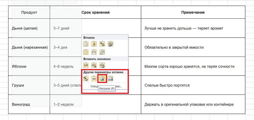Click the Дыня (нарезанная) cell
The height and width of the screenshot is (120, 254).
coord(29,47)
